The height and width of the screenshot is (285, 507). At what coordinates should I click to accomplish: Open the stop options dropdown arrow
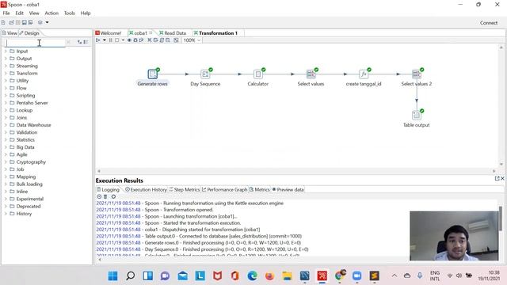click(123, 40)
